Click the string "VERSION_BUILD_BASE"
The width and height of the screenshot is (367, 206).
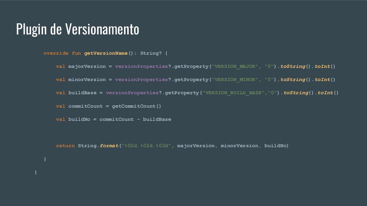[233, 93]
